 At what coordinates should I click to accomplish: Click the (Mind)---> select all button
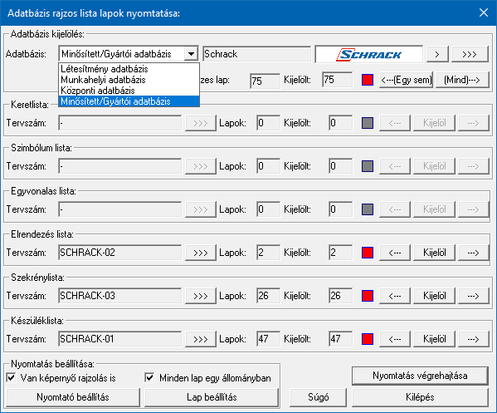[462, 80]
